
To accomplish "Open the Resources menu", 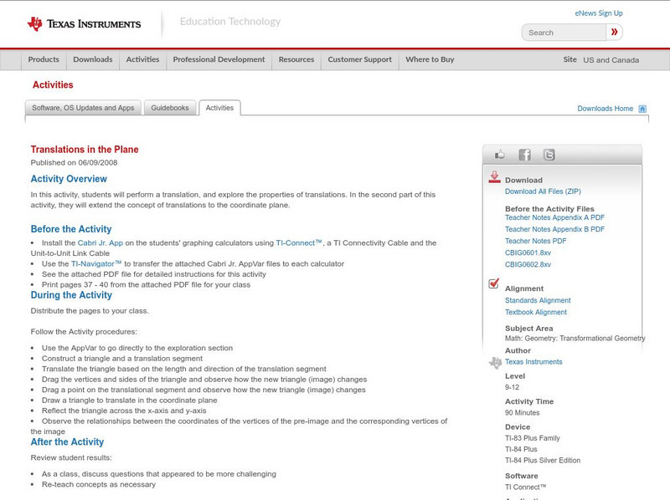I will 296,59.
